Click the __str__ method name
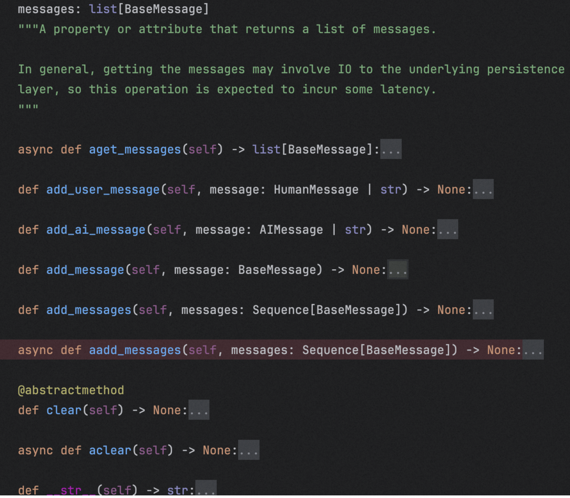Viewport: 570px width, 498px height. 71,490
